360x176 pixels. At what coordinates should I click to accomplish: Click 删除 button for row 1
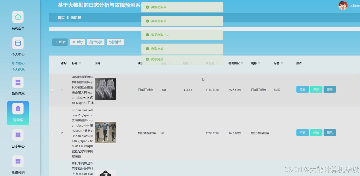pos(330,89)
